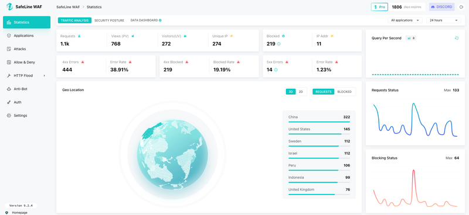Click the Version 9.2.4 label
Screen dimensions: 469x215
click(21, 206)
